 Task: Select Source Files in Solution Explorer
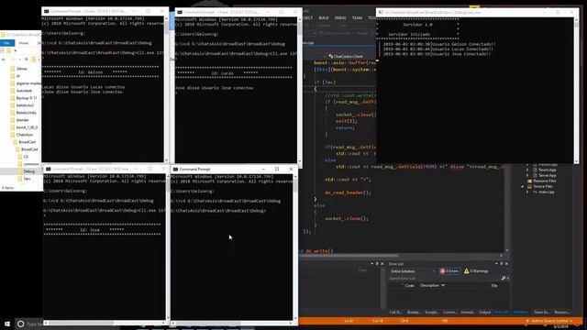[x=542, y=186]
